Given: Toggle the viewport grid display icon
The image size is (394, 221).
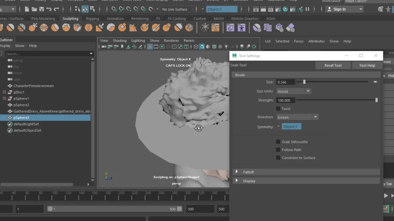Looking at the screenshot, I should pyautogui.click(x=150, y=47).
